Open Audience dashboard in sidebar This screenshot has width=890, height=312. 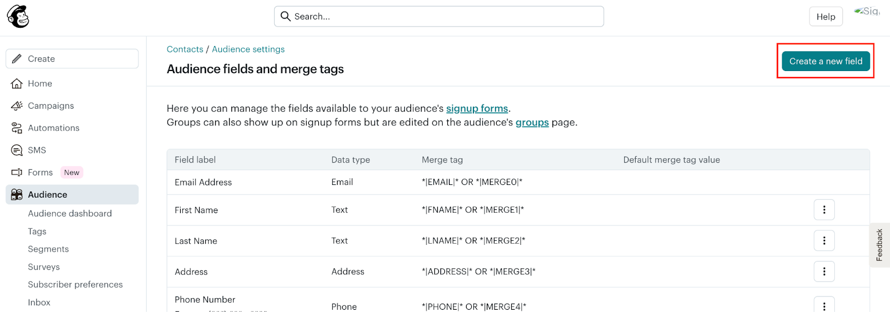[x=70, y=214]
